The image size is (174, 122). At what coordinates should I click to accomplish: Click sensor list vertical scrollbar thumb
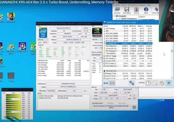click(172, 51)
